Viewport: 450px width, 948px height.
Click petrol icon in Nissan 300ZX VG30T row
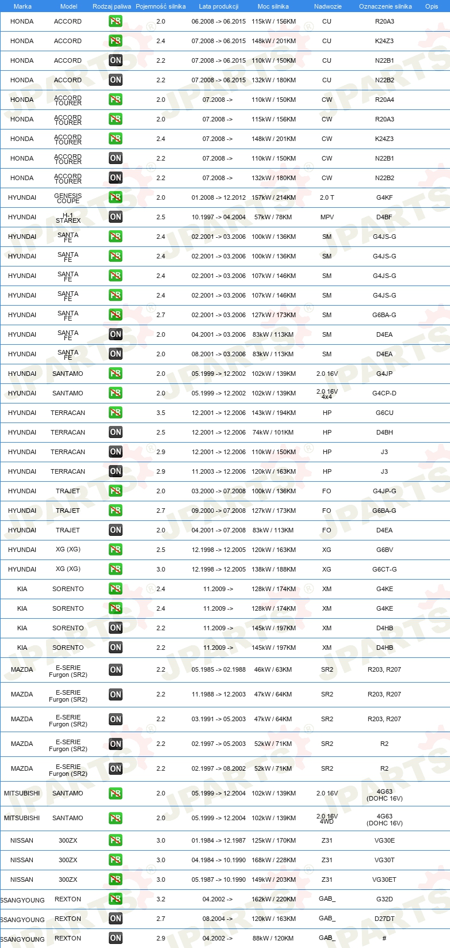(x=115, y=860)
